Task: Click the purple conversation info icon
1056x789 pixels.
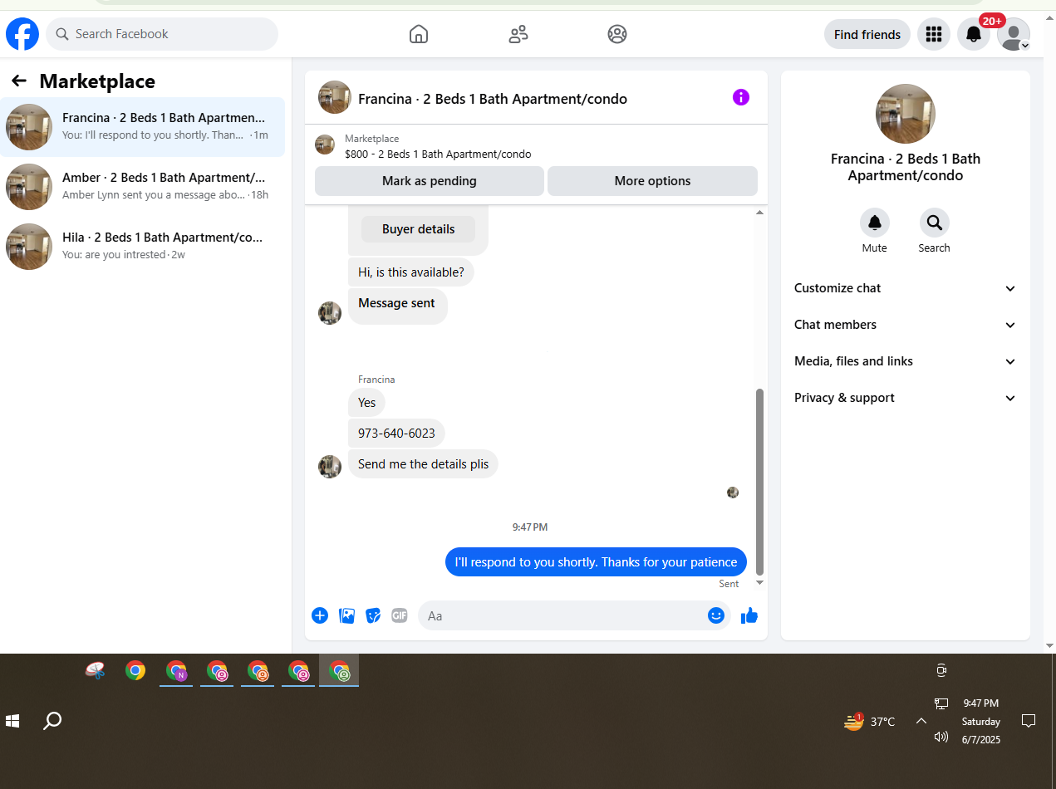Action: pyautogui.click(x=741, y=97)
